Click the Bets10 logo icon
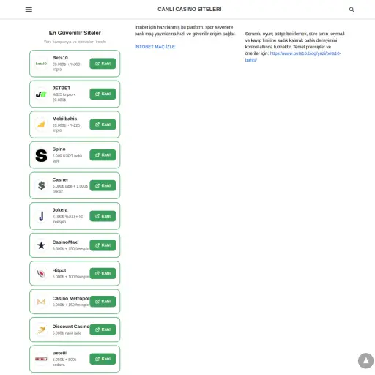375x375 pixels. (x=41, y=64)
